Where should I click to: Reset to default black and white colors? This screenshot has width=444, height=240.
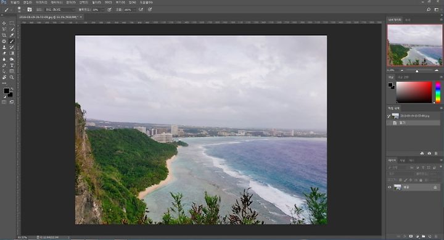tap(4, 97)
